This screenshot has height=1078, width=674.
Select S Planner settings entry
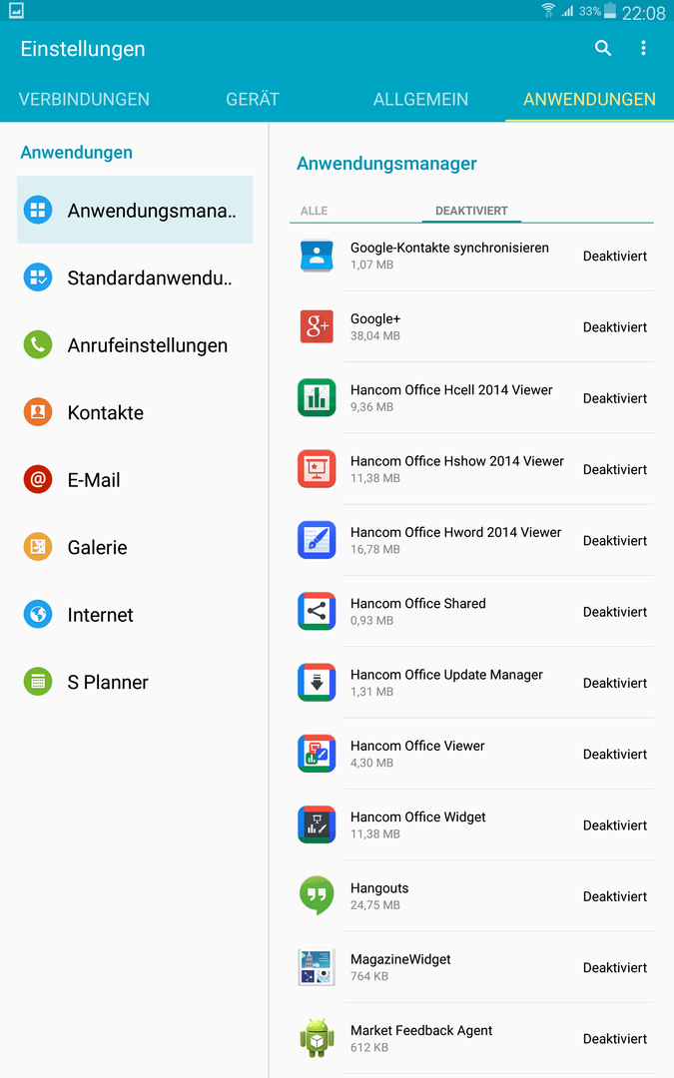[135, 682]
